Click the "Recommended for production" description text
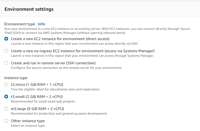 [59, 114]
